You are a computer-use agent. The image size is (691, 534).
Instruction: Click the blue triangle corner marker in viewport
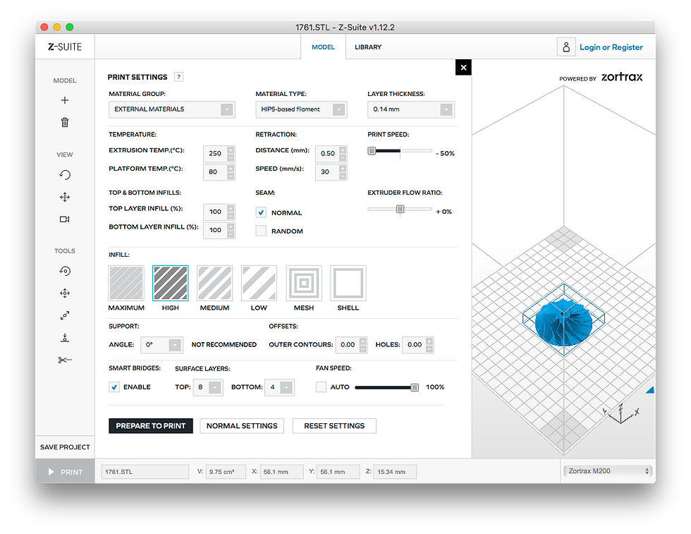[651, 390]
